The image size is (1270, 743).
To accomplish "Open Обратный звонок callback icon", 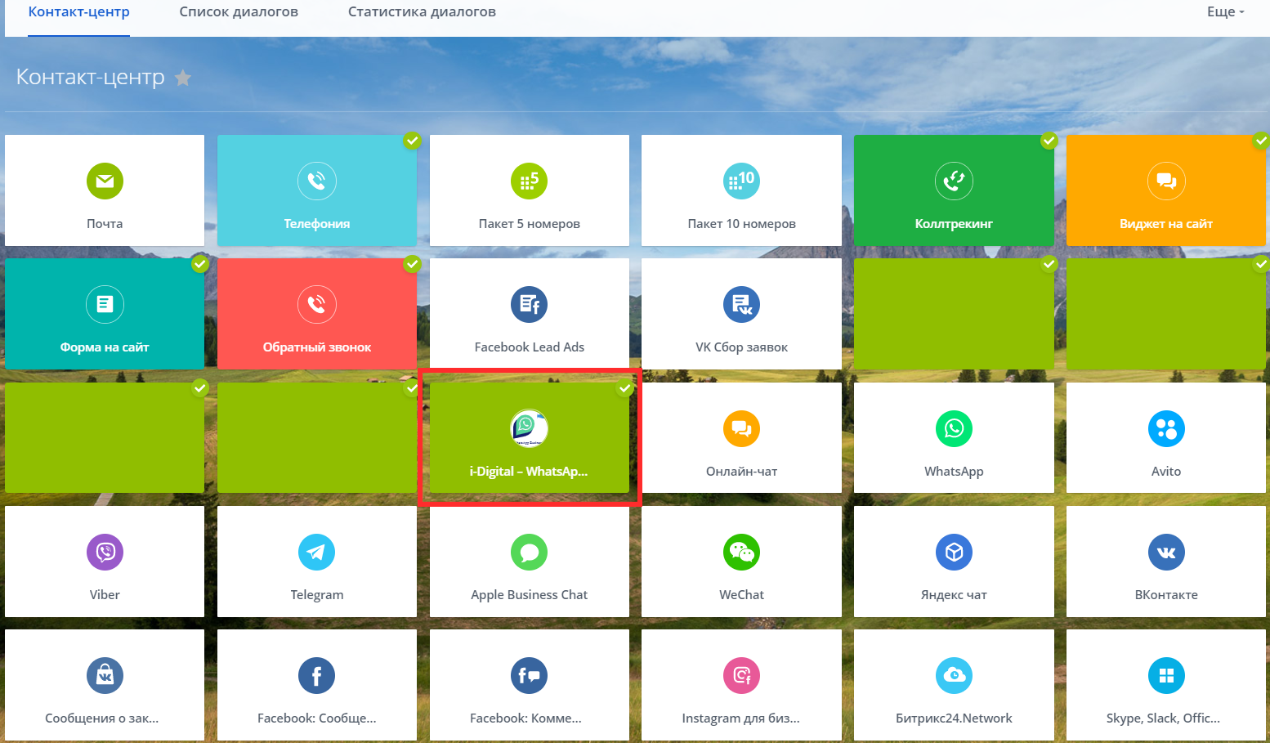I will [317, 304].
